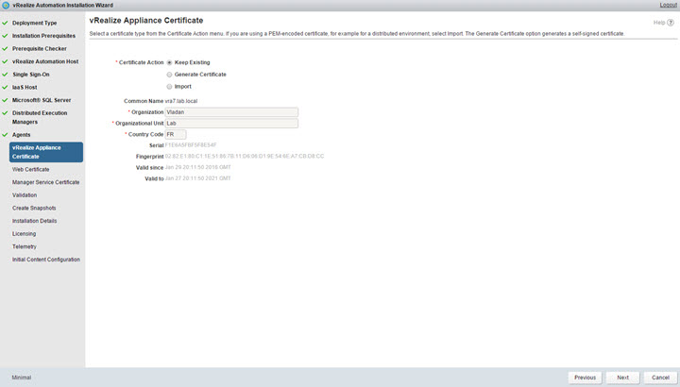
Task: Select the Keep Existing radio button
Action: pos(170,63)
